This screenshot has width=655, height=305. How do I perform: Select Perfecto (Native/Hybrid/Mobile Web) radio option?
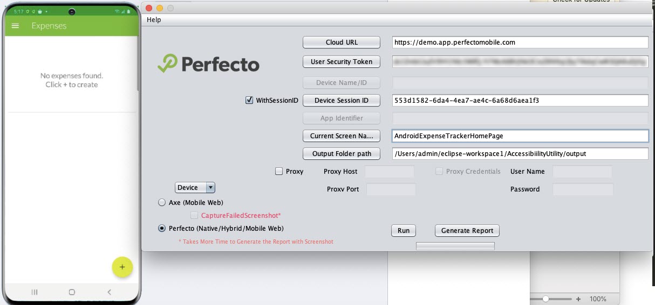pyautogui.click(x=162, y=229)
